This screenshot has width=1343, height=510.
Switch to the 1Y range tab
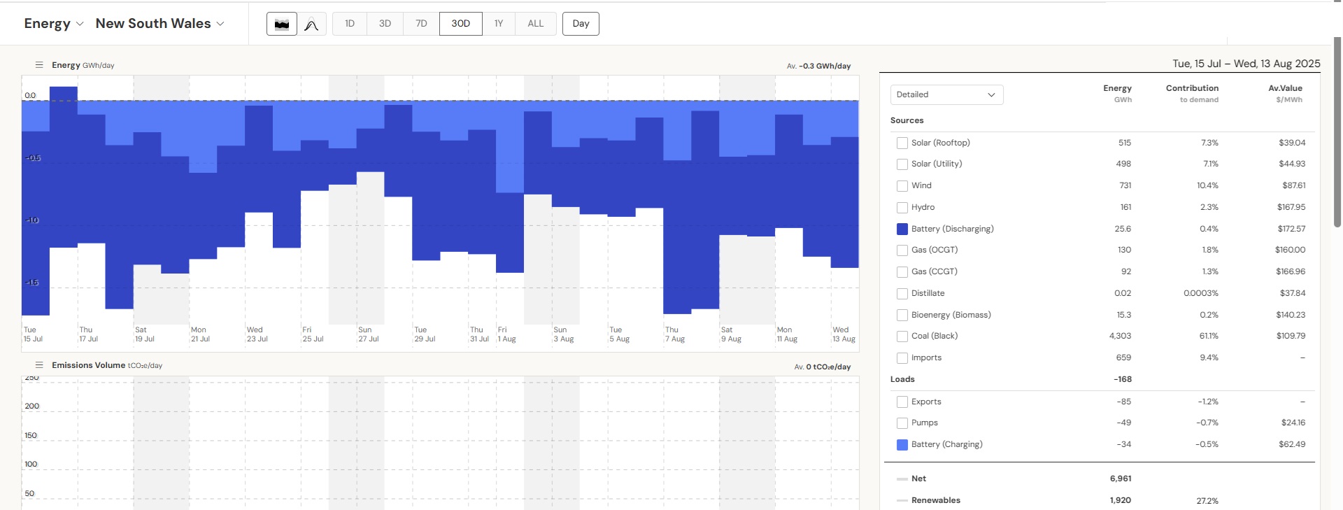pyautogui.click(x=499, y=24)
